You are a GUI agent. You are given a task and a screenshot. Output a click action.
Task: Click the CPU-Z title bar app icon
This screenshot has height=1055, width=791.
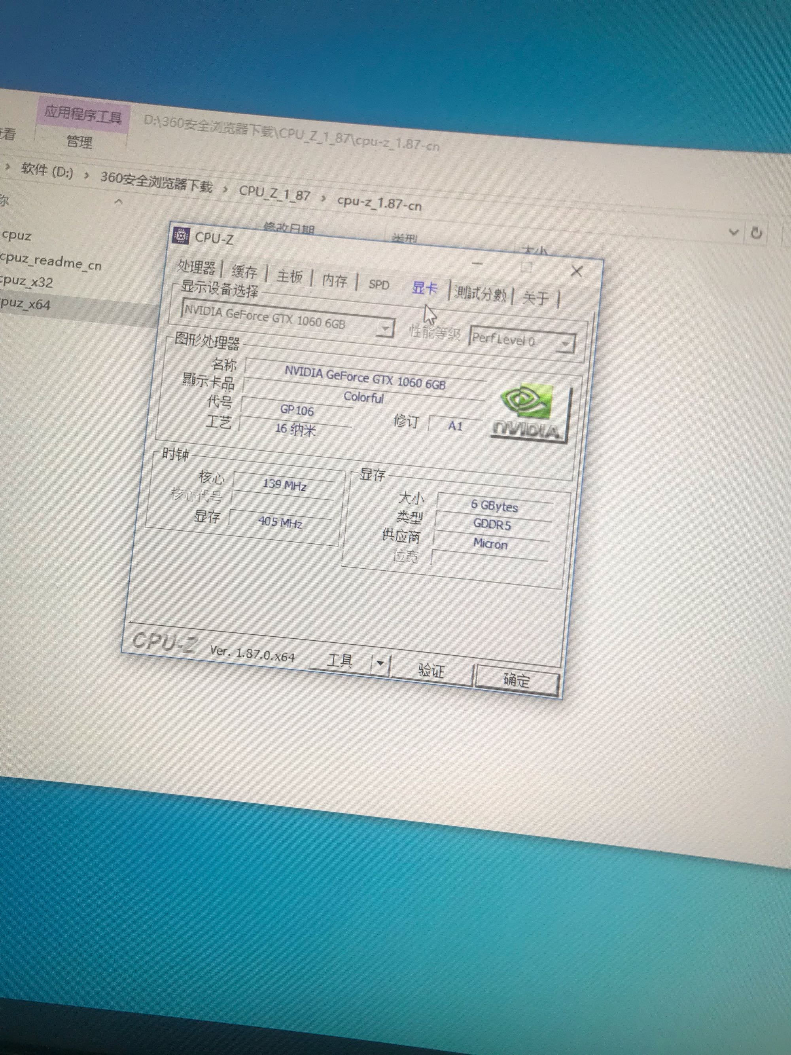[x=181, y=235]
